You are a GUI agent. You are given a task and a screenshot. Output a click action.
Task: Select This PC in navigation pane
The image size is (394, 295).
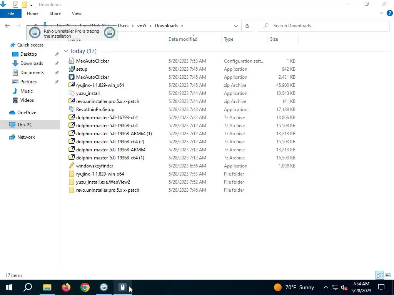click(x=25, y=125)
